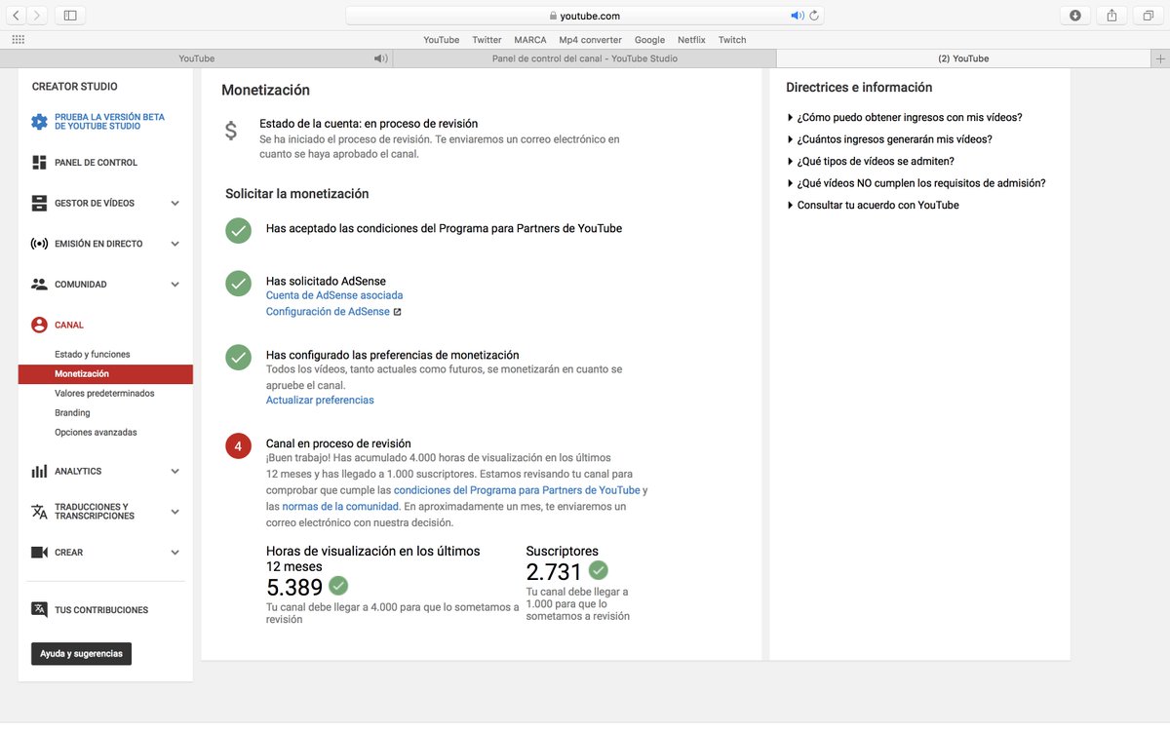This screenshot has width=1170, height=731.
Task: Click Actualizar preferencias link
Action: click(x=320, y=401)
